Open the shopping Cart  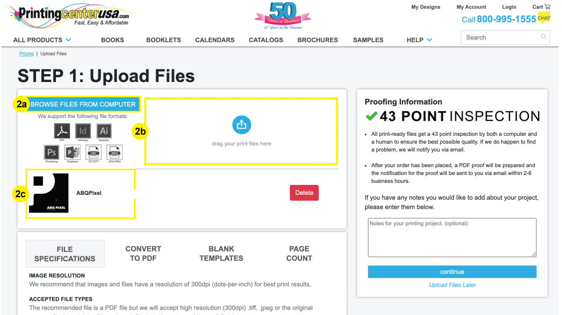tap(541, 7)
